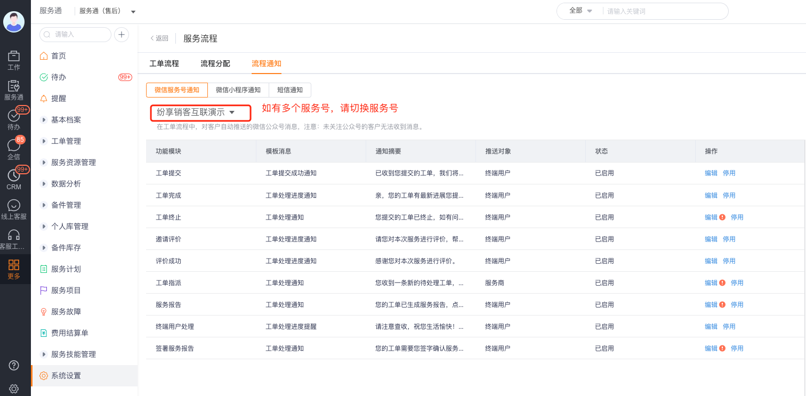The width and height of the screenshot is (806, 396).
Task: Click 编辑 link for 工单提交 row
Action: (711, 173)
